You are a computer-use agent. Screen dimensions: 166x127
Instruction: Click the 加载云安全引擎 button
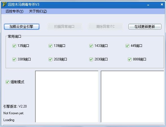[21, 27]
